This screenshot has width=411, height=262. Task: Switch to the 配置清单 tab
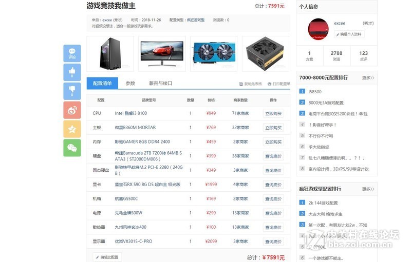click(102, 83)
